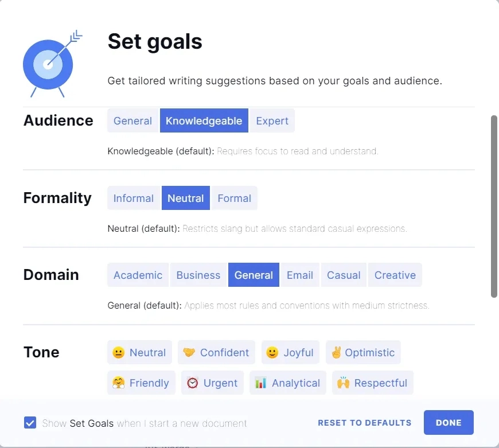Choose the Academic domain
The image size is (499, 448).
pos(138,275)
